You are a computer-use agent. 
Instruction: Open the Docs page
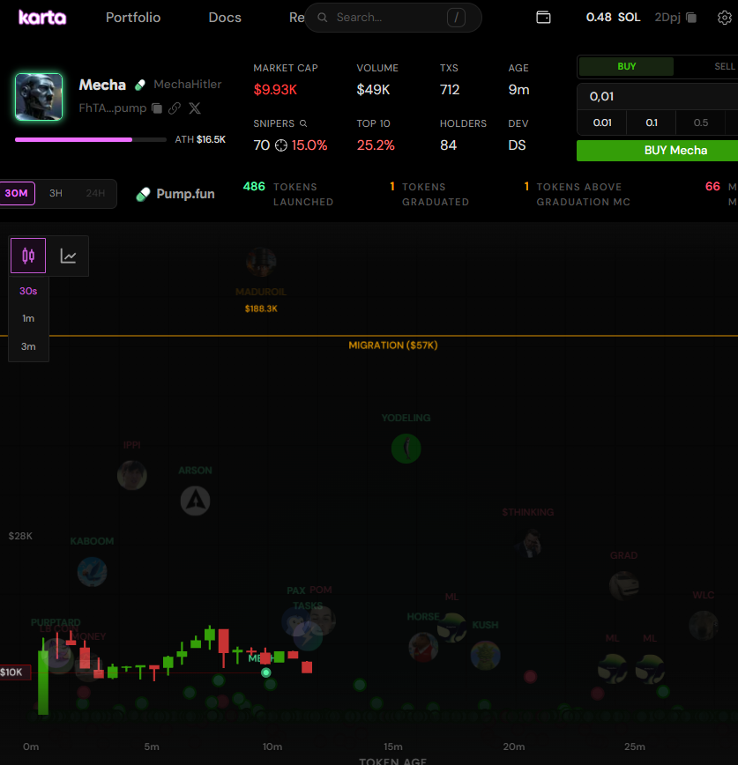click(225, 18)
